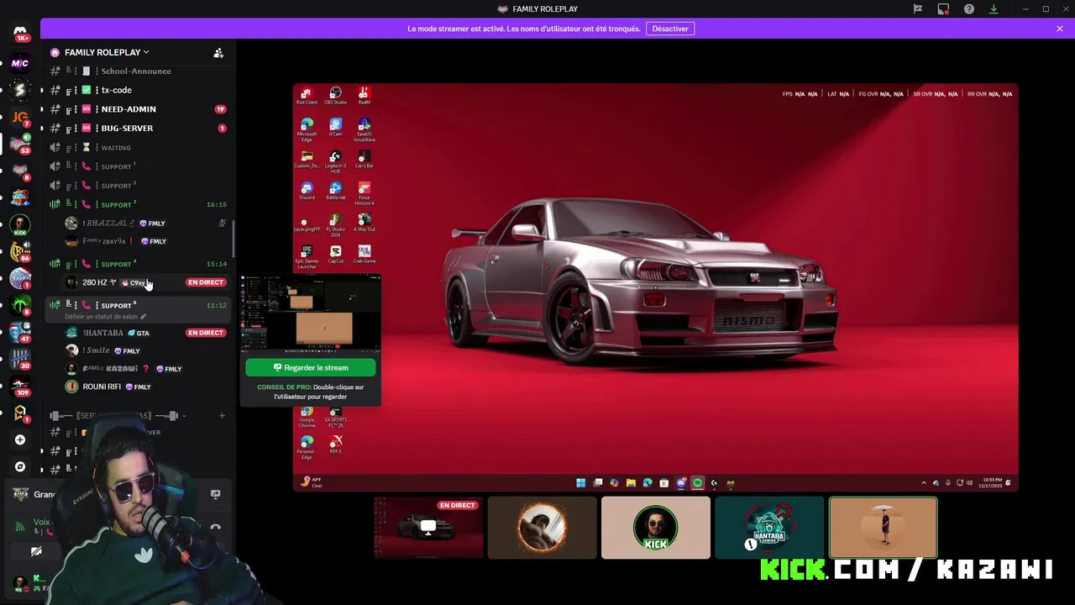Open the camera toggle button in voice panel

point(36,551)
